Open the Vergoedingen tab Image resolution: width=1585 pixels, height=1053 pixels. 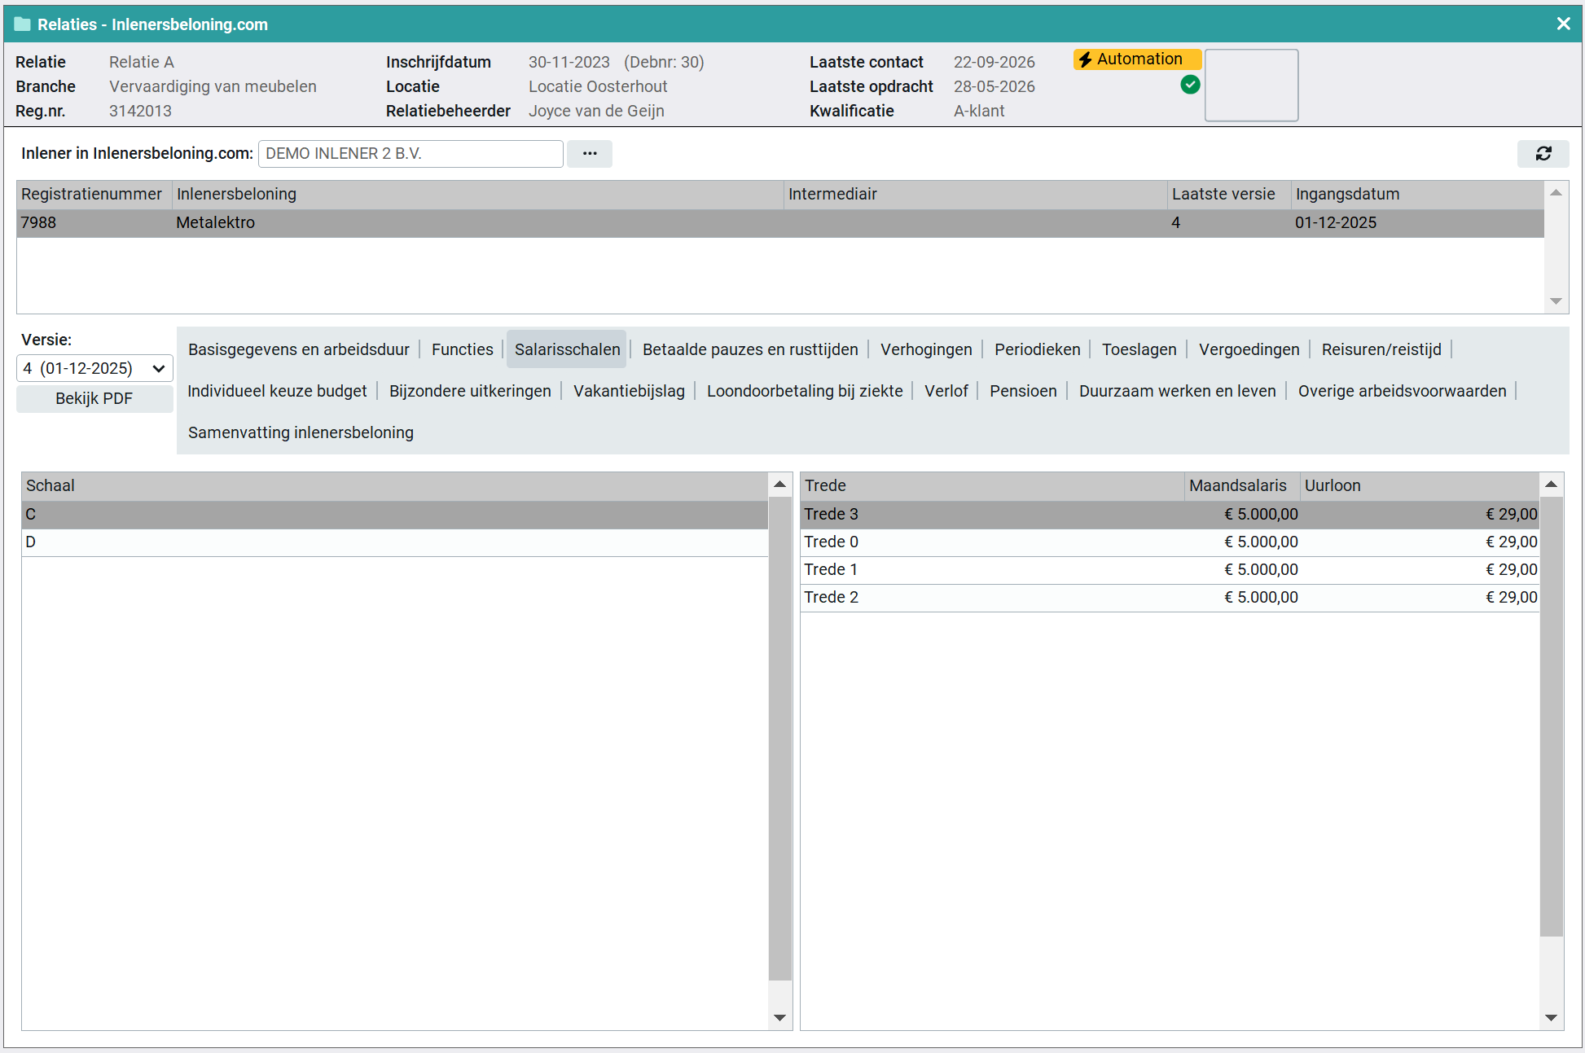(1249, 349)
